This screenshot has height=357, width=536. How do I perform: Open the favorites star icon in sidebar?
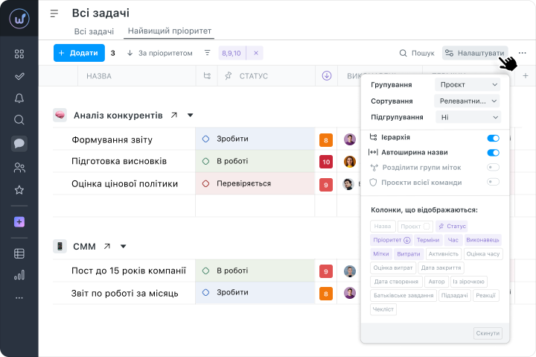tap(19, 190)
